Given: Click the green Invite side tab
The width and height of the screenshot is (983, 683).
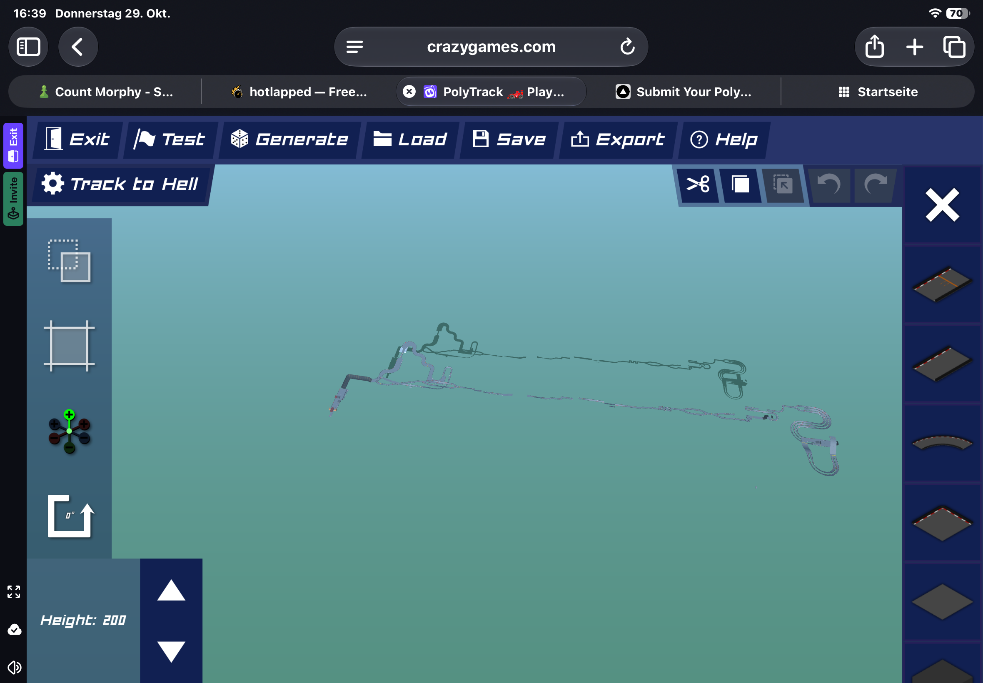Looking at the screenshot, I should click(x=13, y=199).
